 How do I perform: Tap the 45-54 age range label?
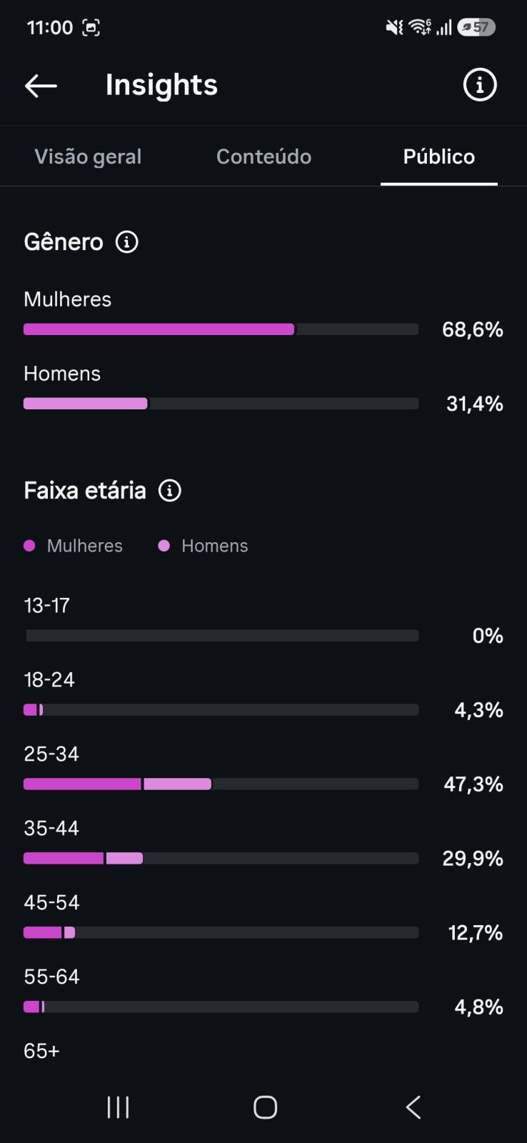[51, 903]
